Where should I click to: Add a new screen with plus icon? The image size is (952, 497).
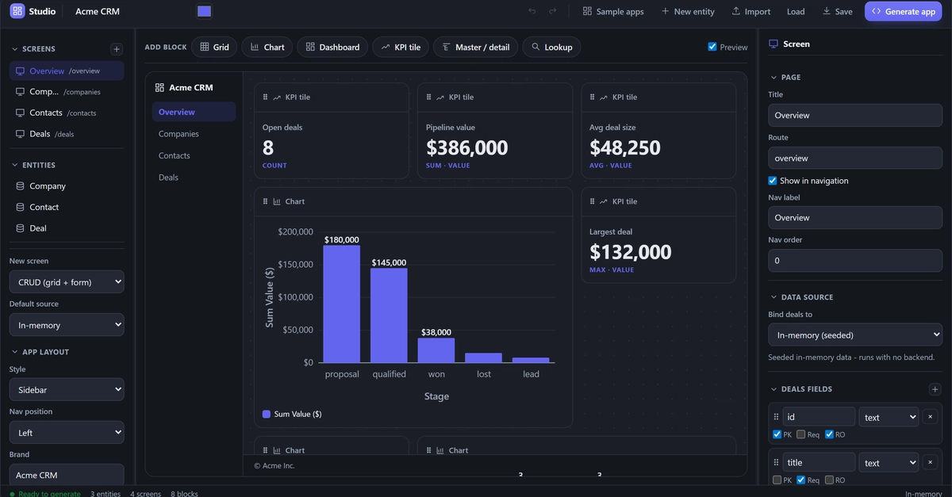[x=117, y=49]
